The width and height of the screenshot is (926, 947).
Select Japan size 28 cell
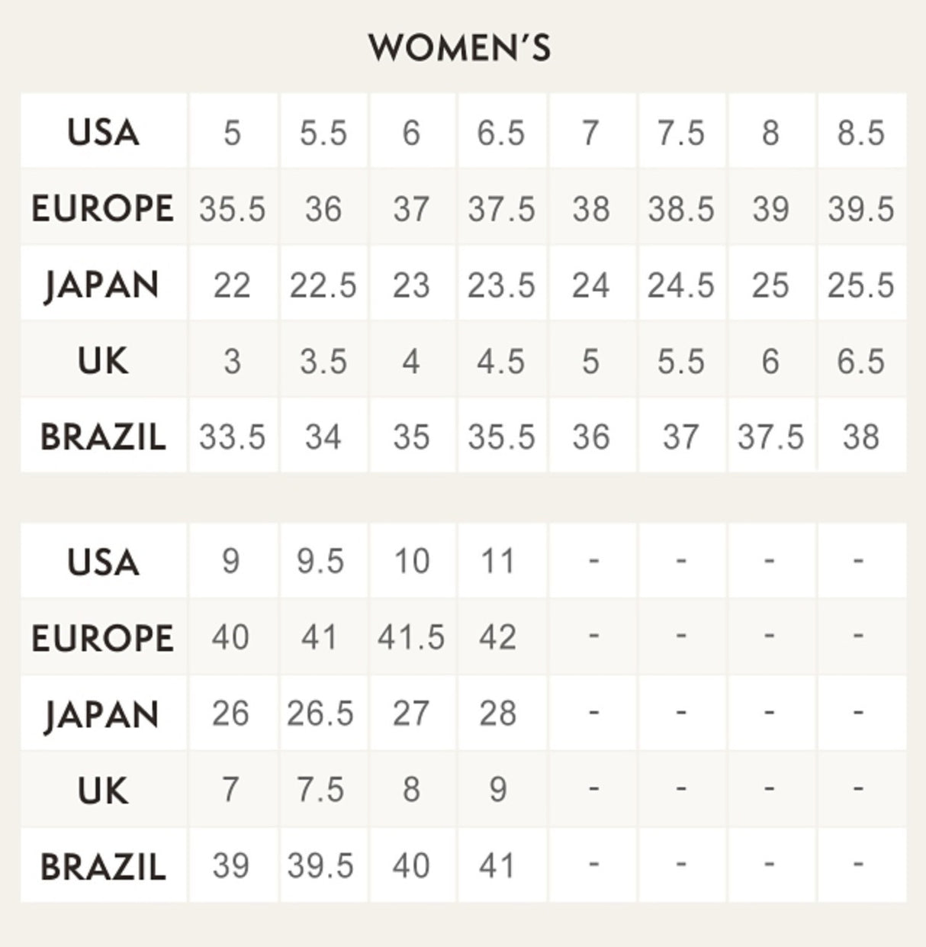pyautogui.click(x=498, y=713)
